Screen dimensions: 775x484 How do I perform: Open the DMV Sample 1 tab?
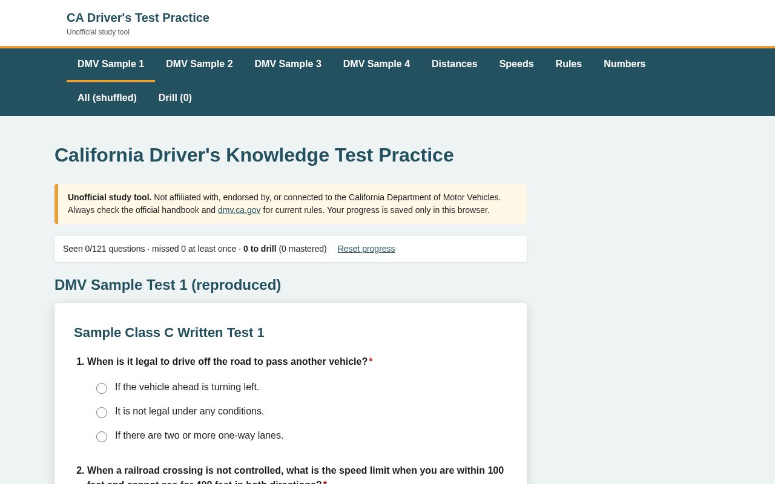click(x=111, y=64)
